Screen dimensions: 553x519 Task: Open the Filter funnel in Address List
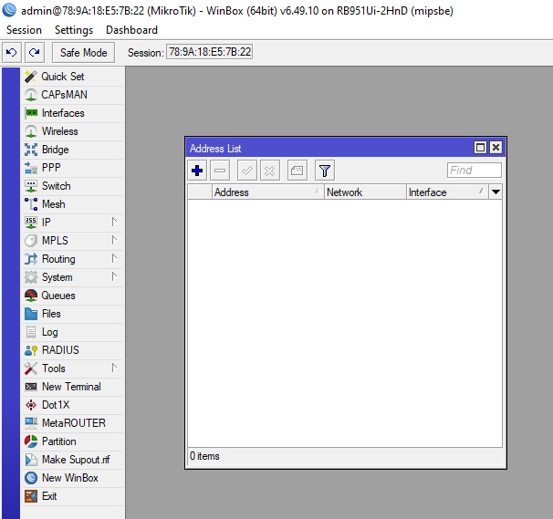tap(325, 171)
